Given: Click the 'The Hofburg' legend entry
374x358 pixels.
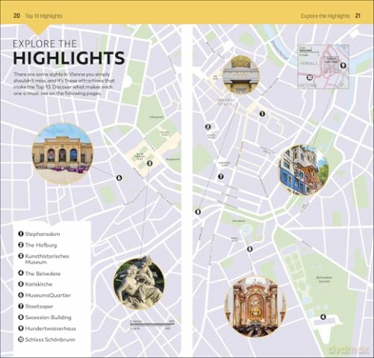Looking at the screenshot, I should [x=37, y=245].
